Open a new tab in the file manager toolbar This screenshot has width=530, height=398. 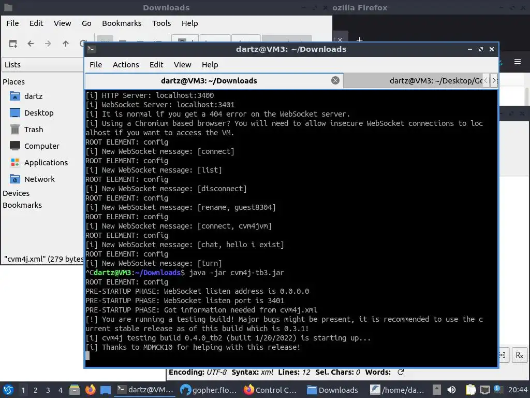click(x=13, y=44)
